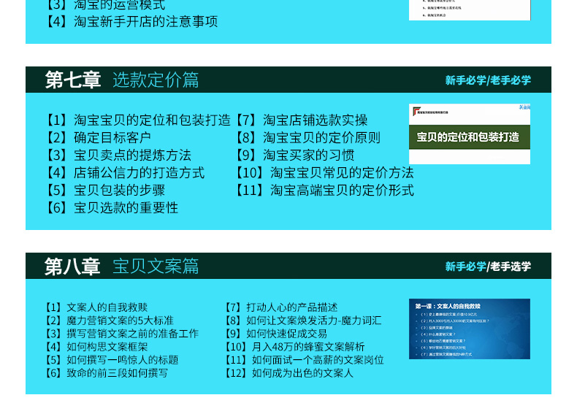Click the 第七章 选款定价篇 chapter heading
Image resolution: width=577 pixels, height=414 pixels.
coord(122,80)
